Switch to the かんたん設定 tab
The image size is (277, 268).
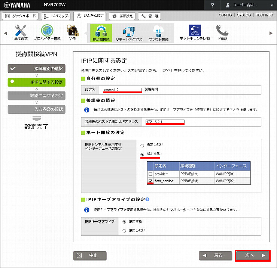click(90, 16)
